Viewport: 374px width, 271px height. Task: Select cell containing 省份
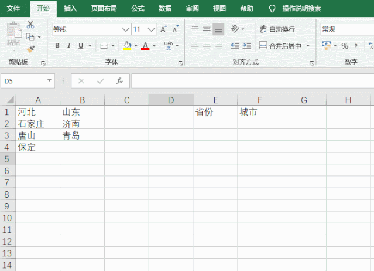click(x=215, y=111)
